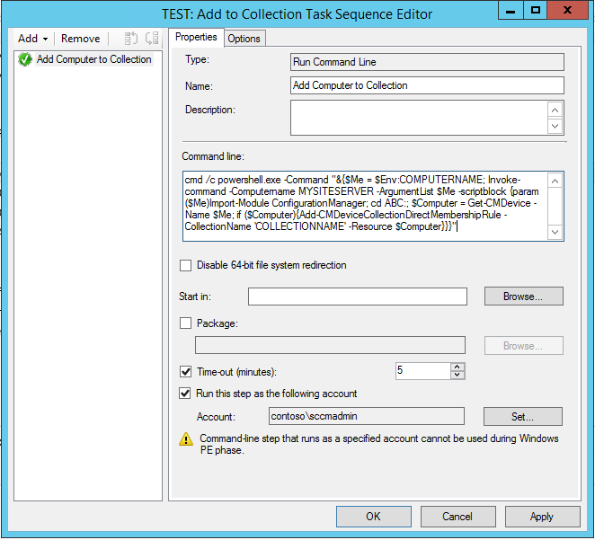Select Add Computer to Collection step in list
This screenshot has height=540, width=595.
[93, 59]
